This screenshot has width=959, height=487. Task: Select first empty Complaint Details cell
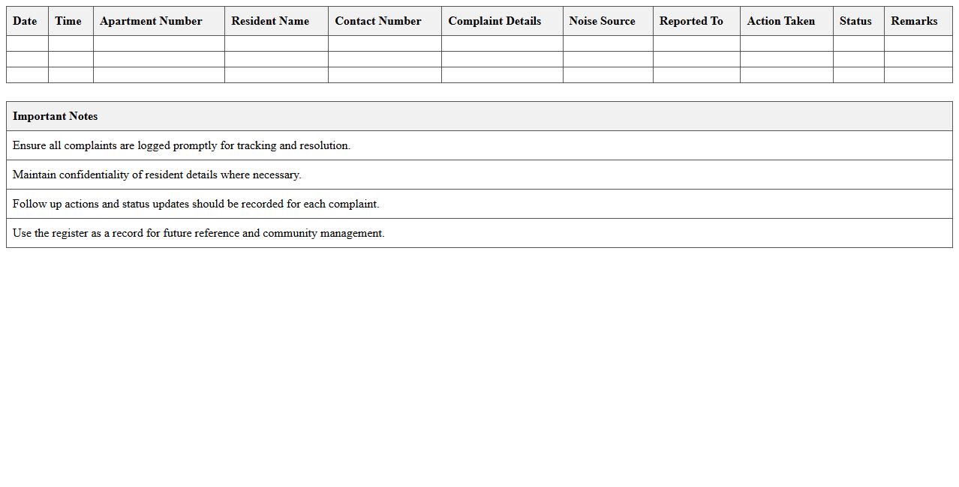pyautogui.click(x=502, y=43)
